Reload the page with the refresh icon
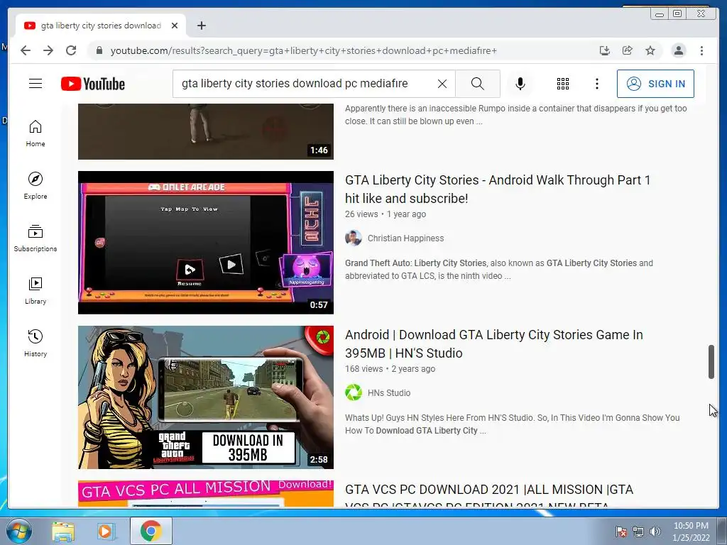 coord(71,50)
